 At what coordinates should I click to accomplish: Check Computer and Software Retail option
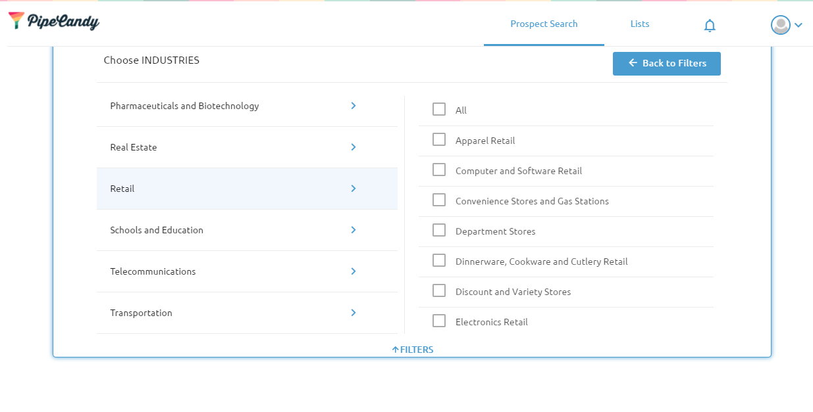tap(439, 170)
